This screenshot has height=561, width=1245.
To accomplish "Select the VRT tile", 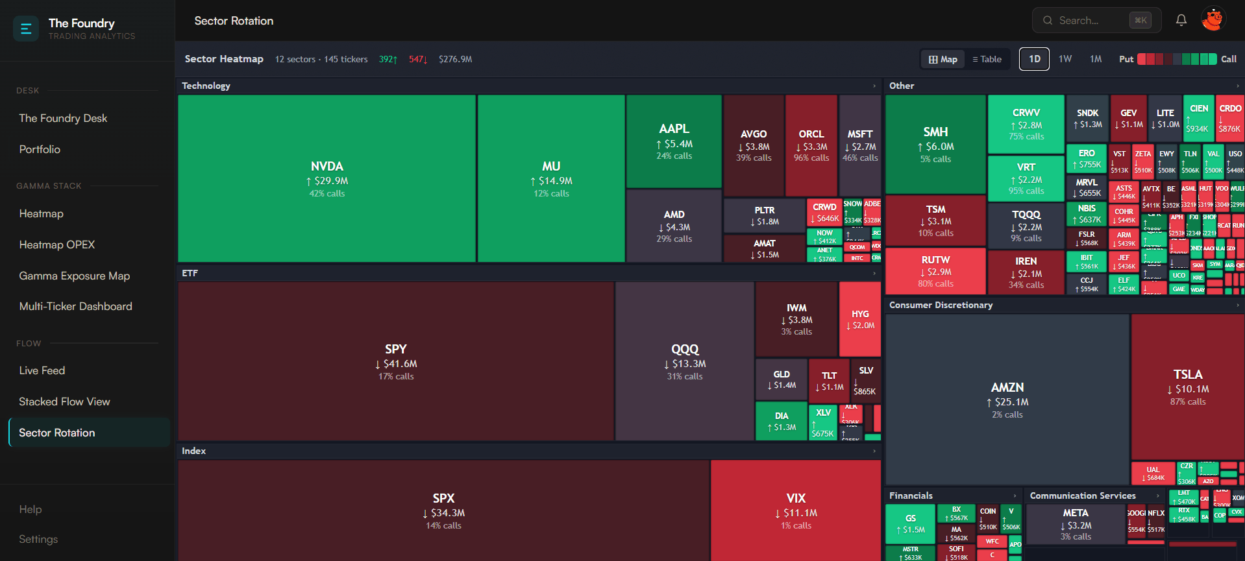I will pos(1026,178).
